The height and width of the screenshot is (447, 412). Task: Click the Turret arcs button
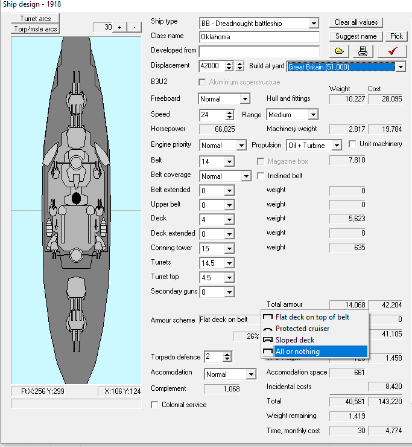(x=36, y=19)
